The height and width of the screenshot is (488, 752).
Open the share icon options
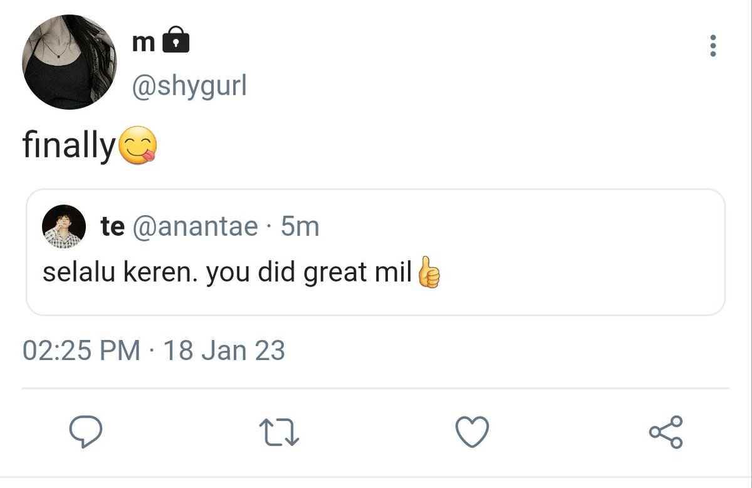(x=666, y=432)
